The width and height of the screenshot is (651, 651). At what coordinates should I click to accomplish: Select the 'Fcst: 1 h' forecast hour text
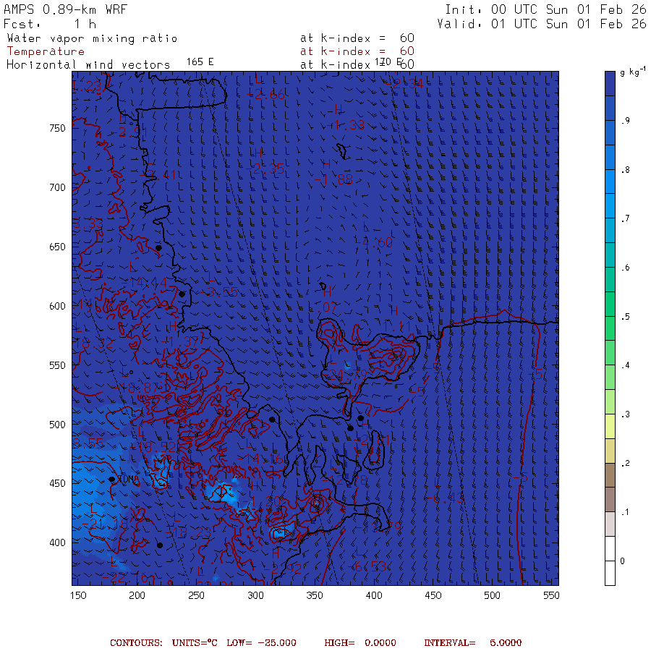[50, 24]
